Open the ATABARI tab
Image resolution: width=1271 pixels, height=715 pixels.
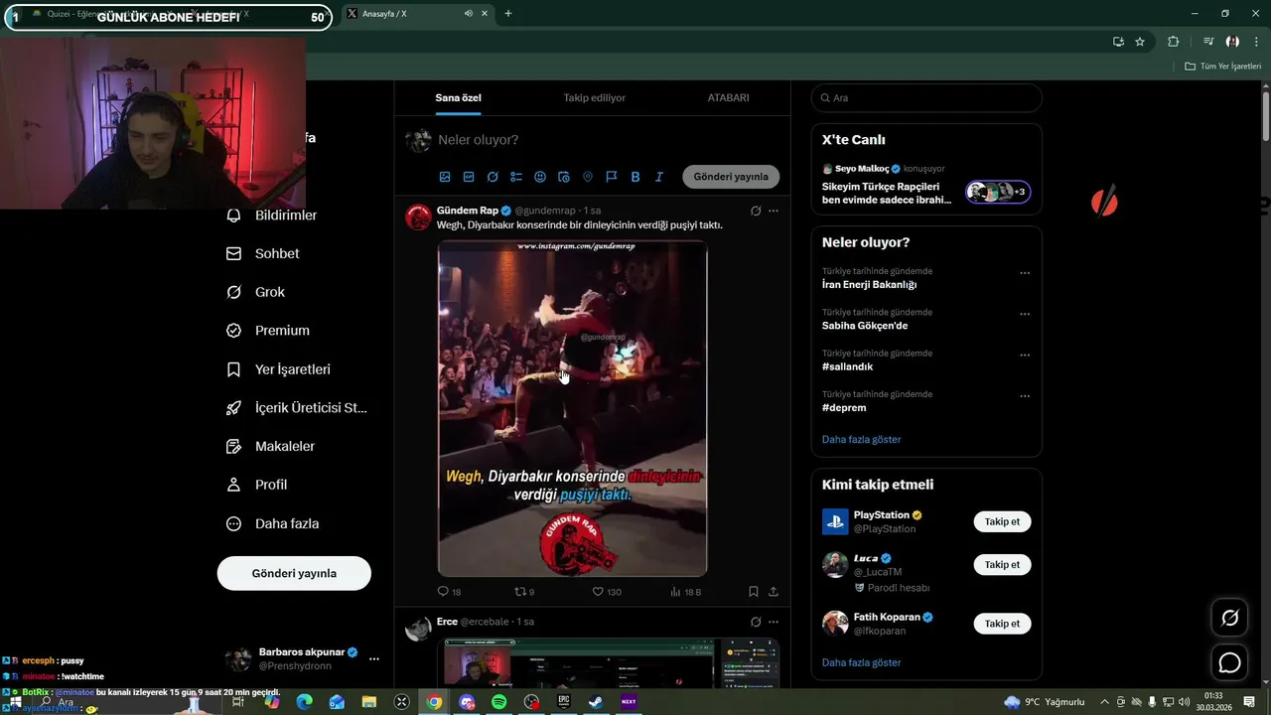tap(728, 97)
